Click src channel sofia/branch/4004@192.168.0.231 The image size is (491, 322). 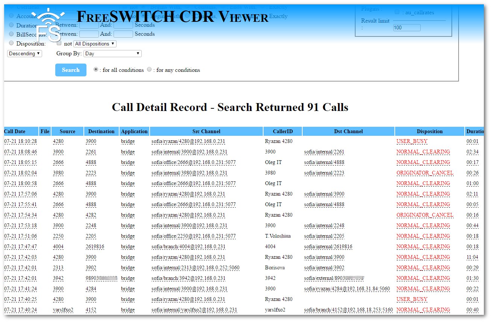point(188,247)
